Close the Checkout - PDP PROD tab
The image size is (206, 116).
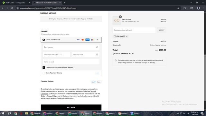(60, 3)
